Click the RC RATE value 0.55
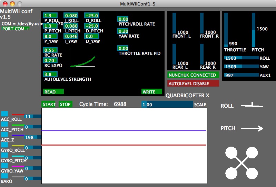This screenshot has width=276, height=187. [50, 50]
